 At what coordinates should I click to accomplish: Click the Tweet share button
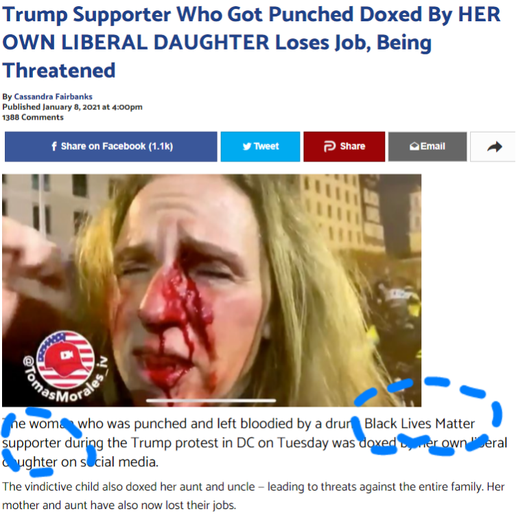260,146
